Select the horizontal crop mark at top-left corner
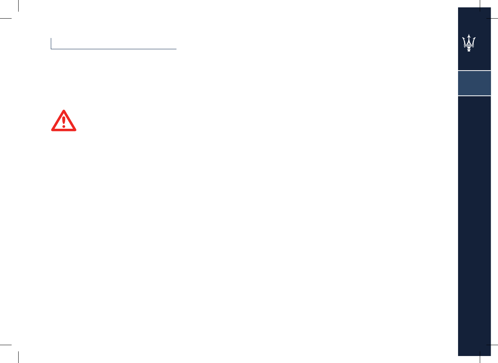 pos(5,18)
